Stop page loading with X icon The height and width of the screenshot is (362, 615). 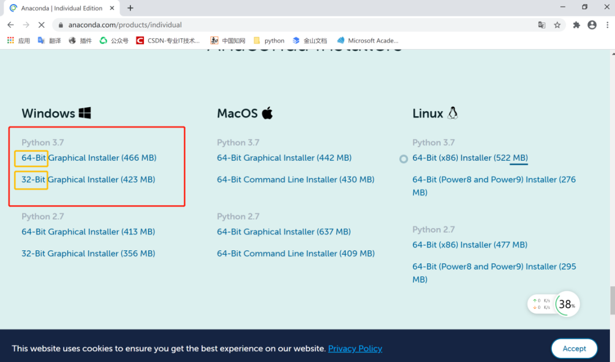pyautogui.click(x=41, y=25)
